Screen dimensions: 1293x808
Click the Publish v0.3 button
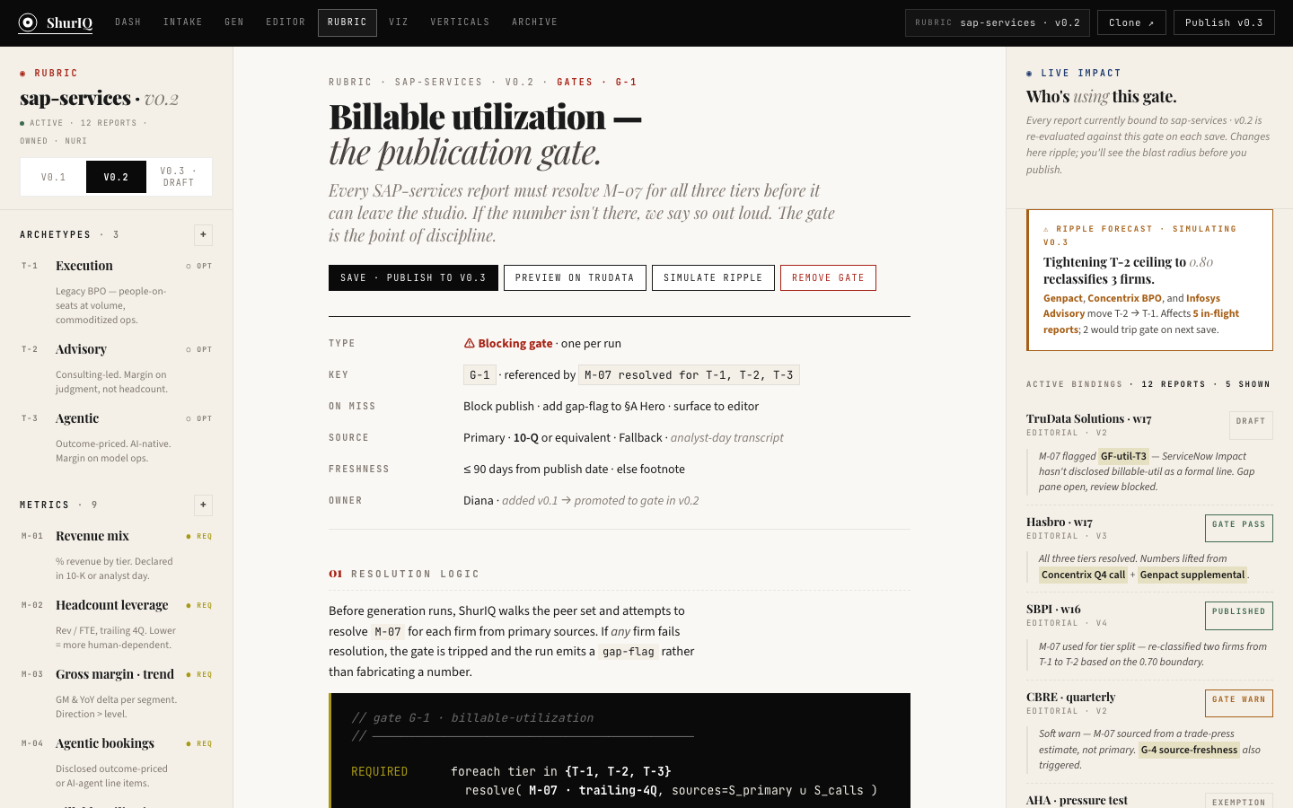pyautogui.click(x=1224, y=22)
